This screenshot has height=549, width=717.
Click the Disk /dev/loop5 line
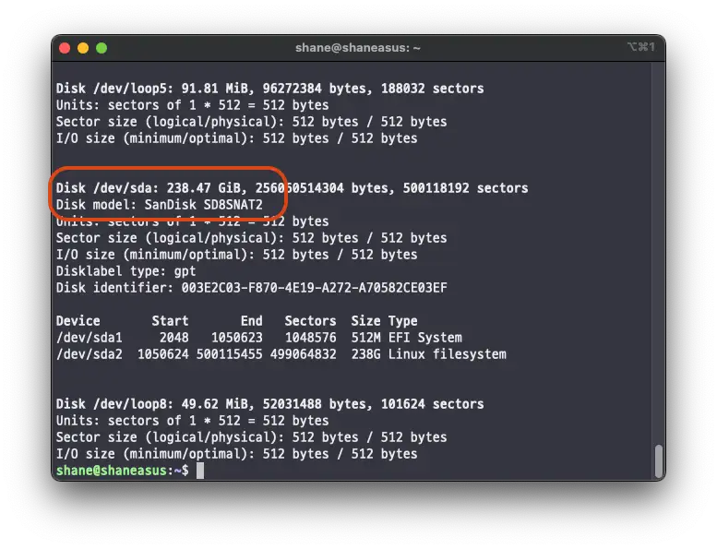pyautogui.click(x=269, y=89)
